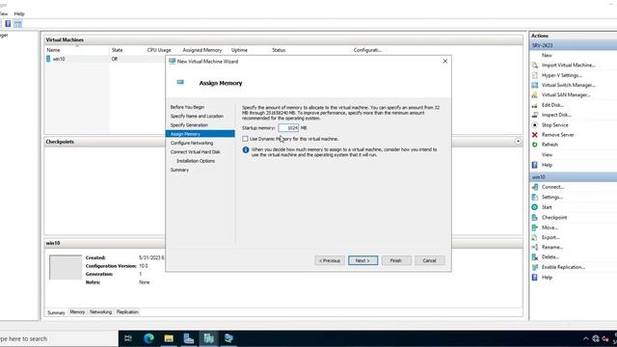The height and width of the screenshot is (347, 617).
Task: Select Assign Memory wizard step
Action: 201,134
